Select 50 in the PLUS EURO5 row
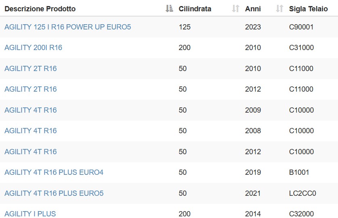 pyautogui.click(x=183, y=193)
